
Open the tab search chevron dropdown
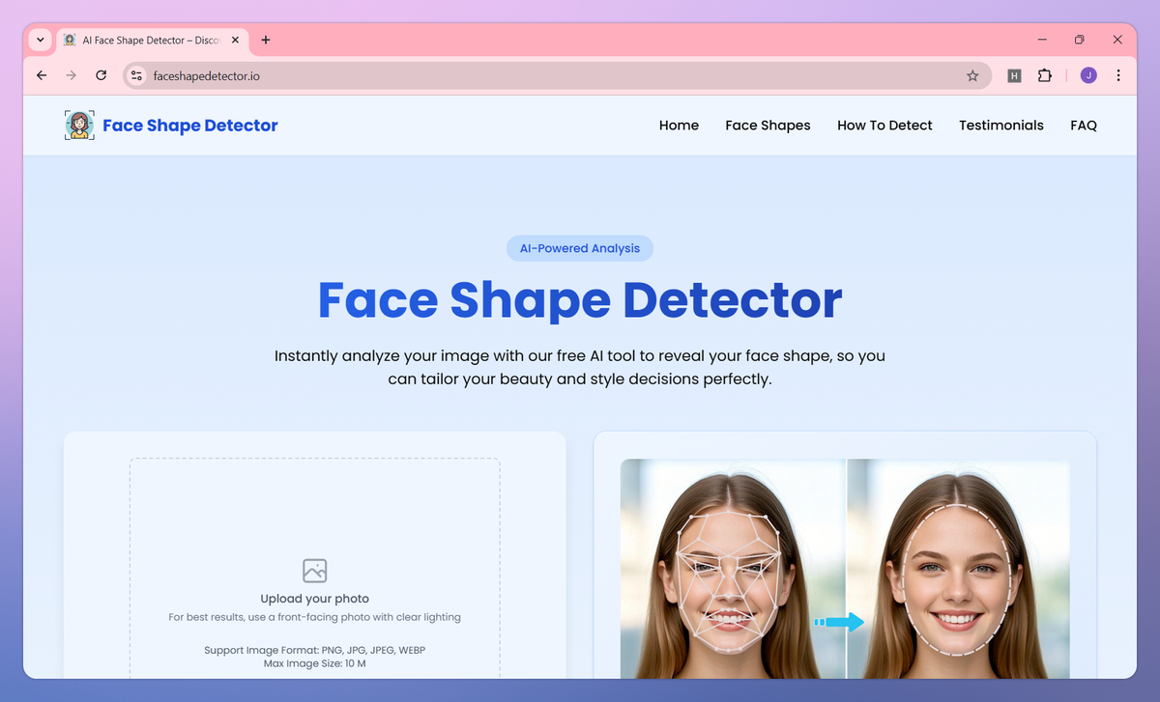(39, 40)
